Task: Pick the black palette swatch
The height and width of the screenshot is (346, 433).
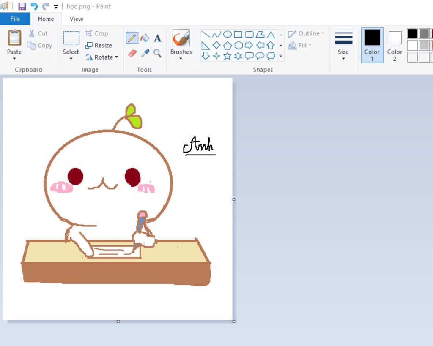Action: 412,34
